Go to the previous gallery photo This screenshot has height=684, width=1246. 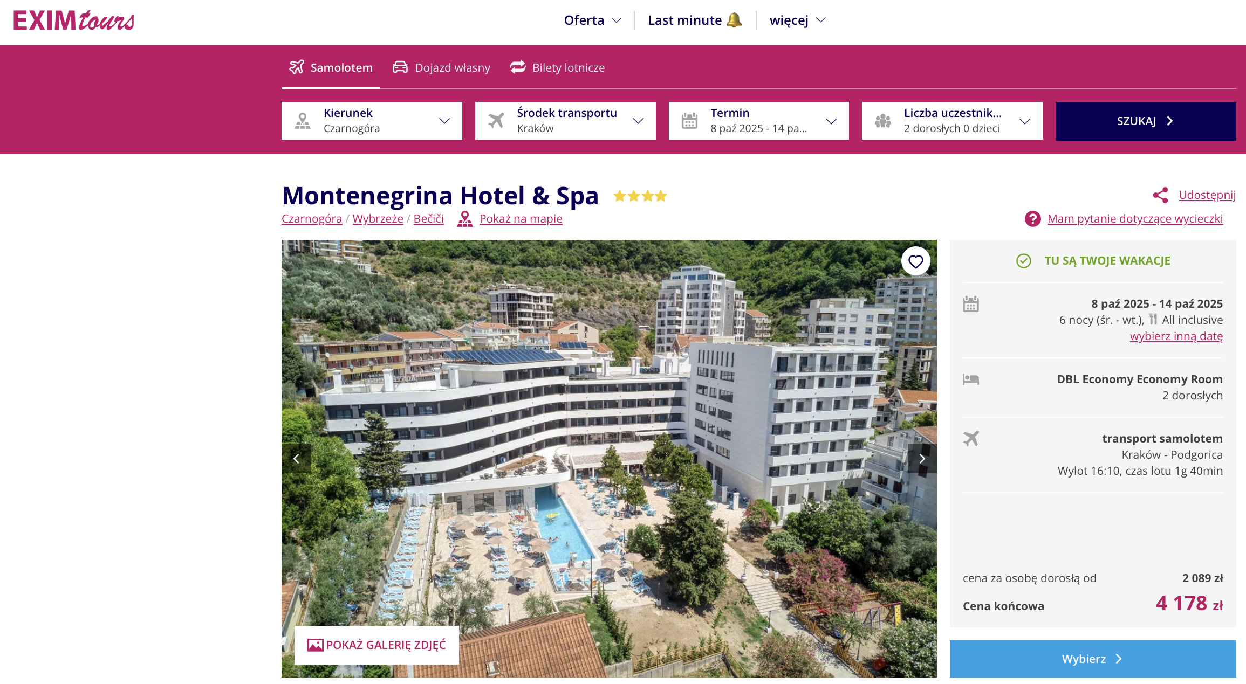296,459
